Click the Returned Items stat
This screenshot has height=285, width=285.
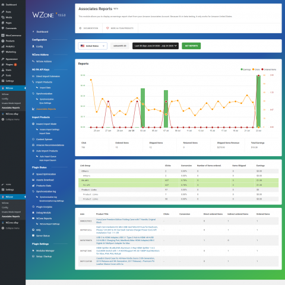[x=191, y=145]
